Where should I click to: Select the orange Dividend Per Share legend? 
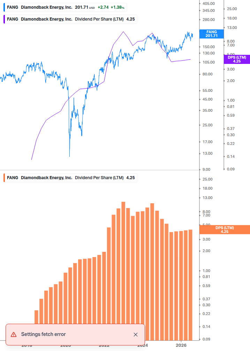70,178
